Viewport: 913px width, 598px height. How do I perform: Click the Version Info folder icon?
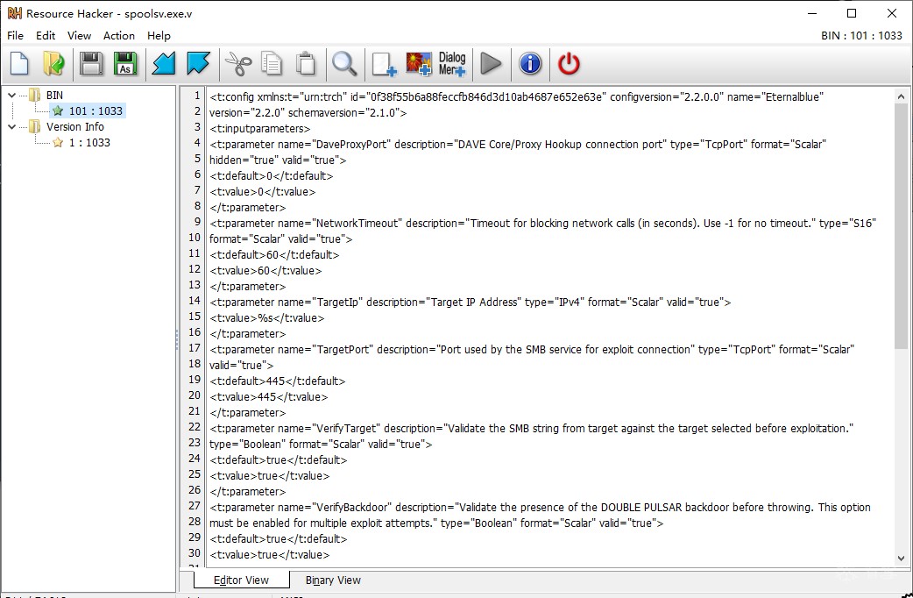pyautogui.click(x=35, y=126)
